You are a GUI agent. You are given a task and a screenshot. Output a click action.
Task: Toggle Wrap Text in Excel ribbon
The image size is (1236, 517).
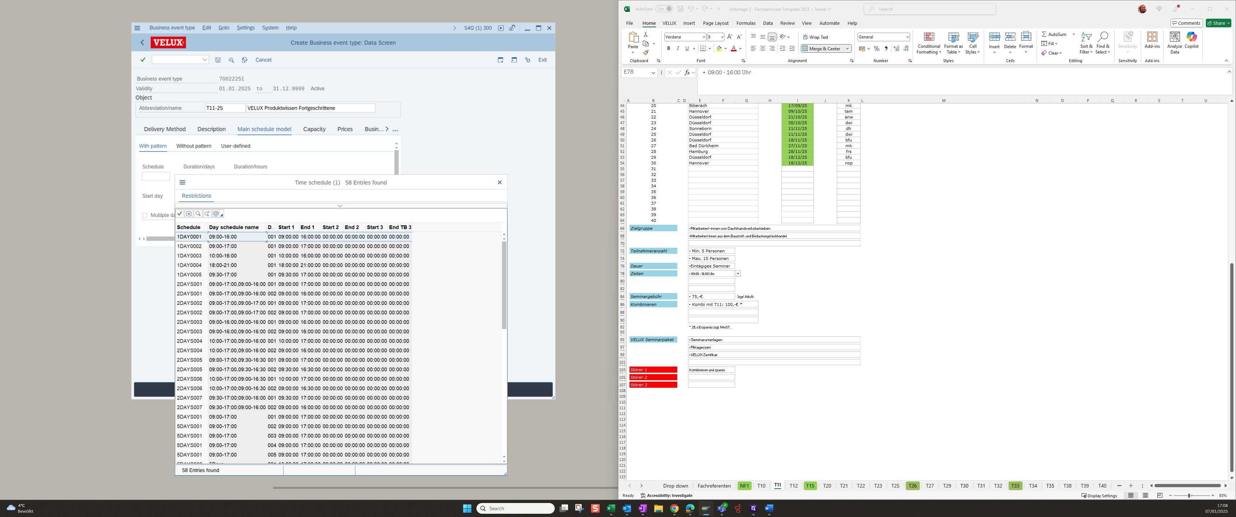815,37
